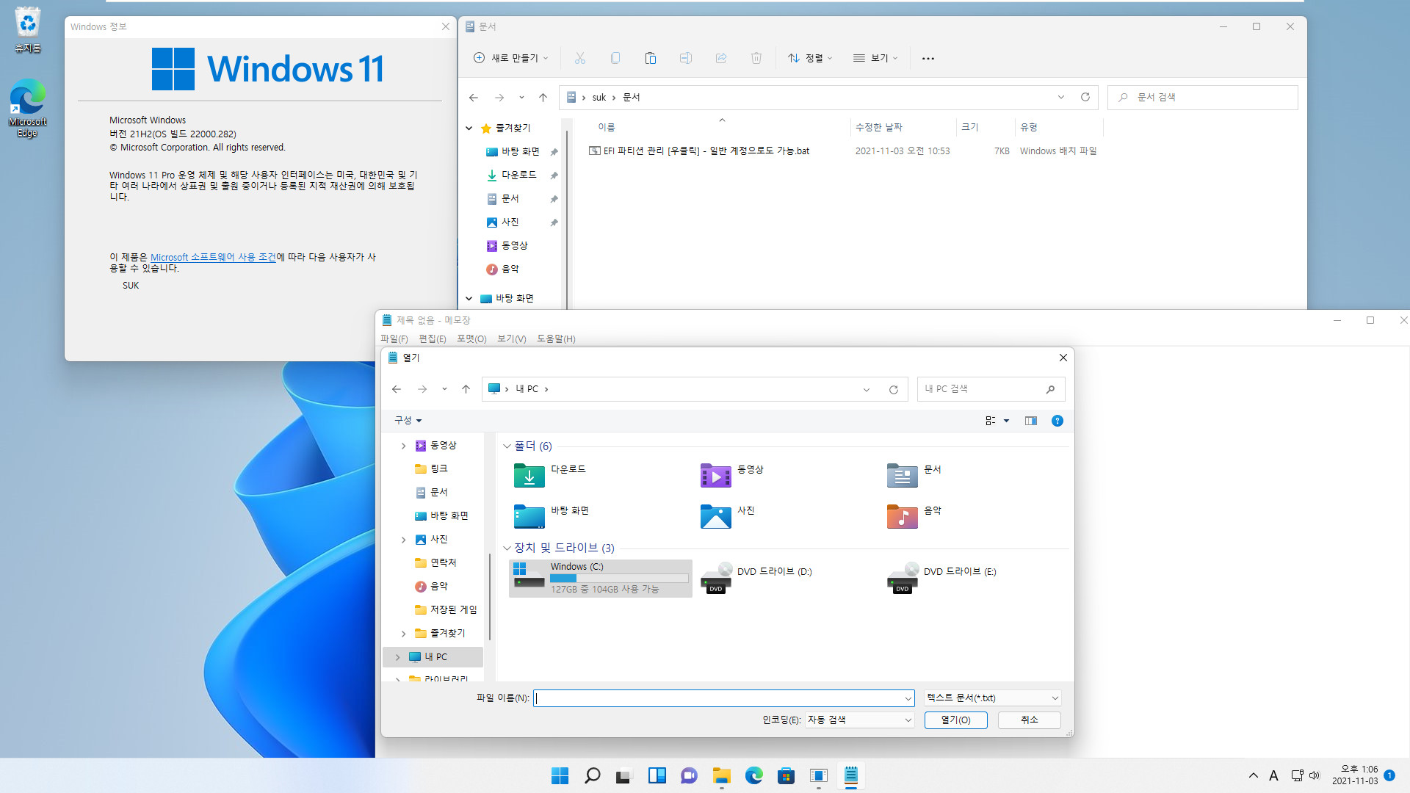Click the Paste icon in Explorer toolbar

point(651,58)
